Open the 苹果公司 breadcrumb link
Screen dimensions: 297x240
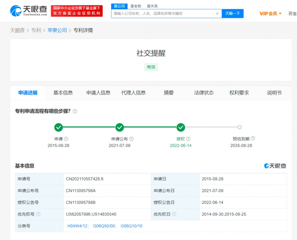pos(57,30)
